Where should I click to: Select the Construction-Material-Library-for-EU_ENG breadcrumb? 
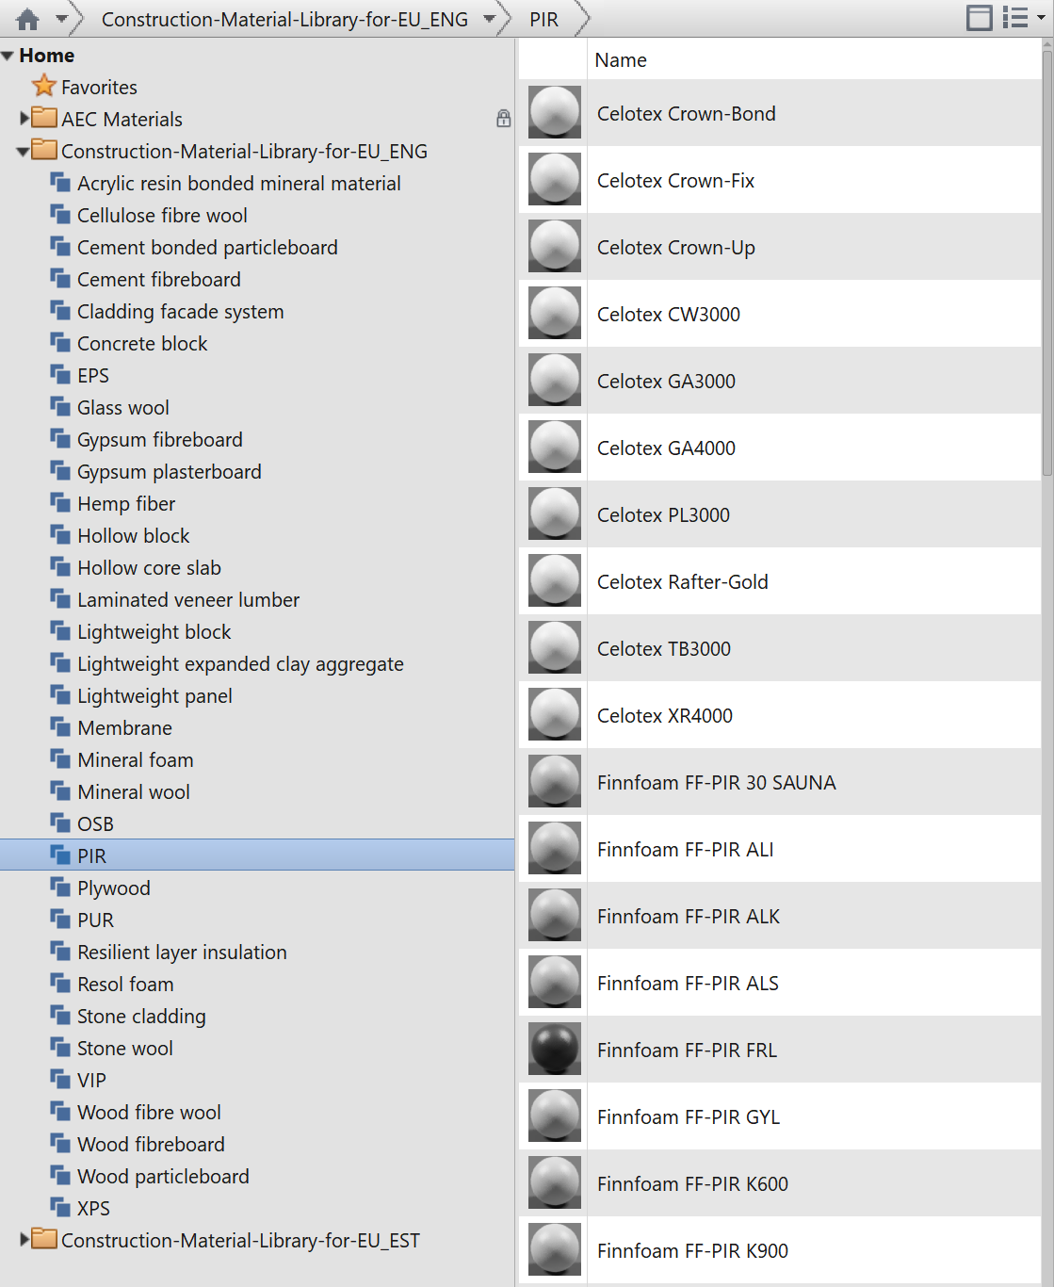284,20
